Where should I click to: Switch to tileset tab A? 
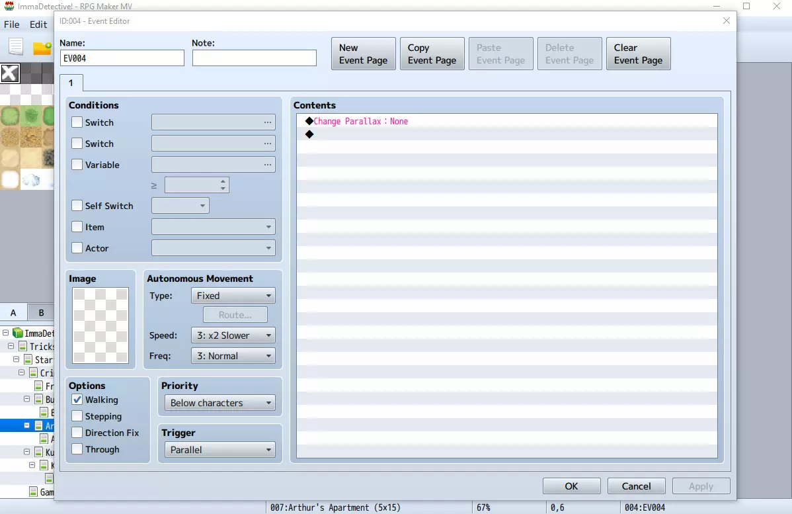click(x=13, y=312)
